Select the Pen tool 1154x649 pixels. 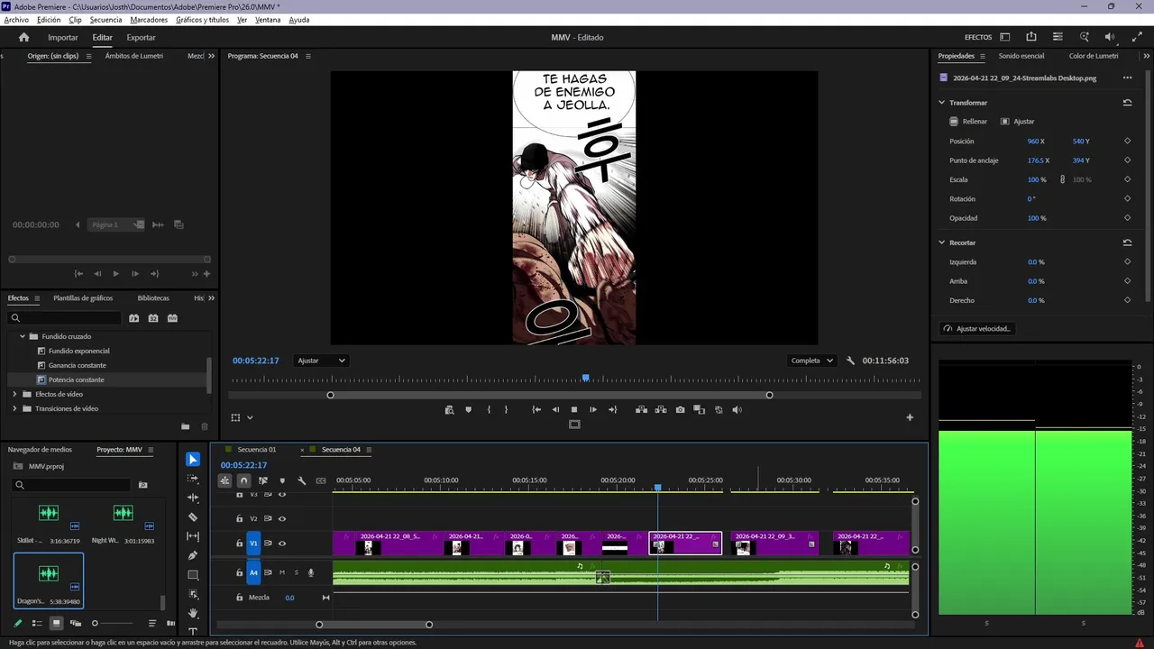pos(193,555)
